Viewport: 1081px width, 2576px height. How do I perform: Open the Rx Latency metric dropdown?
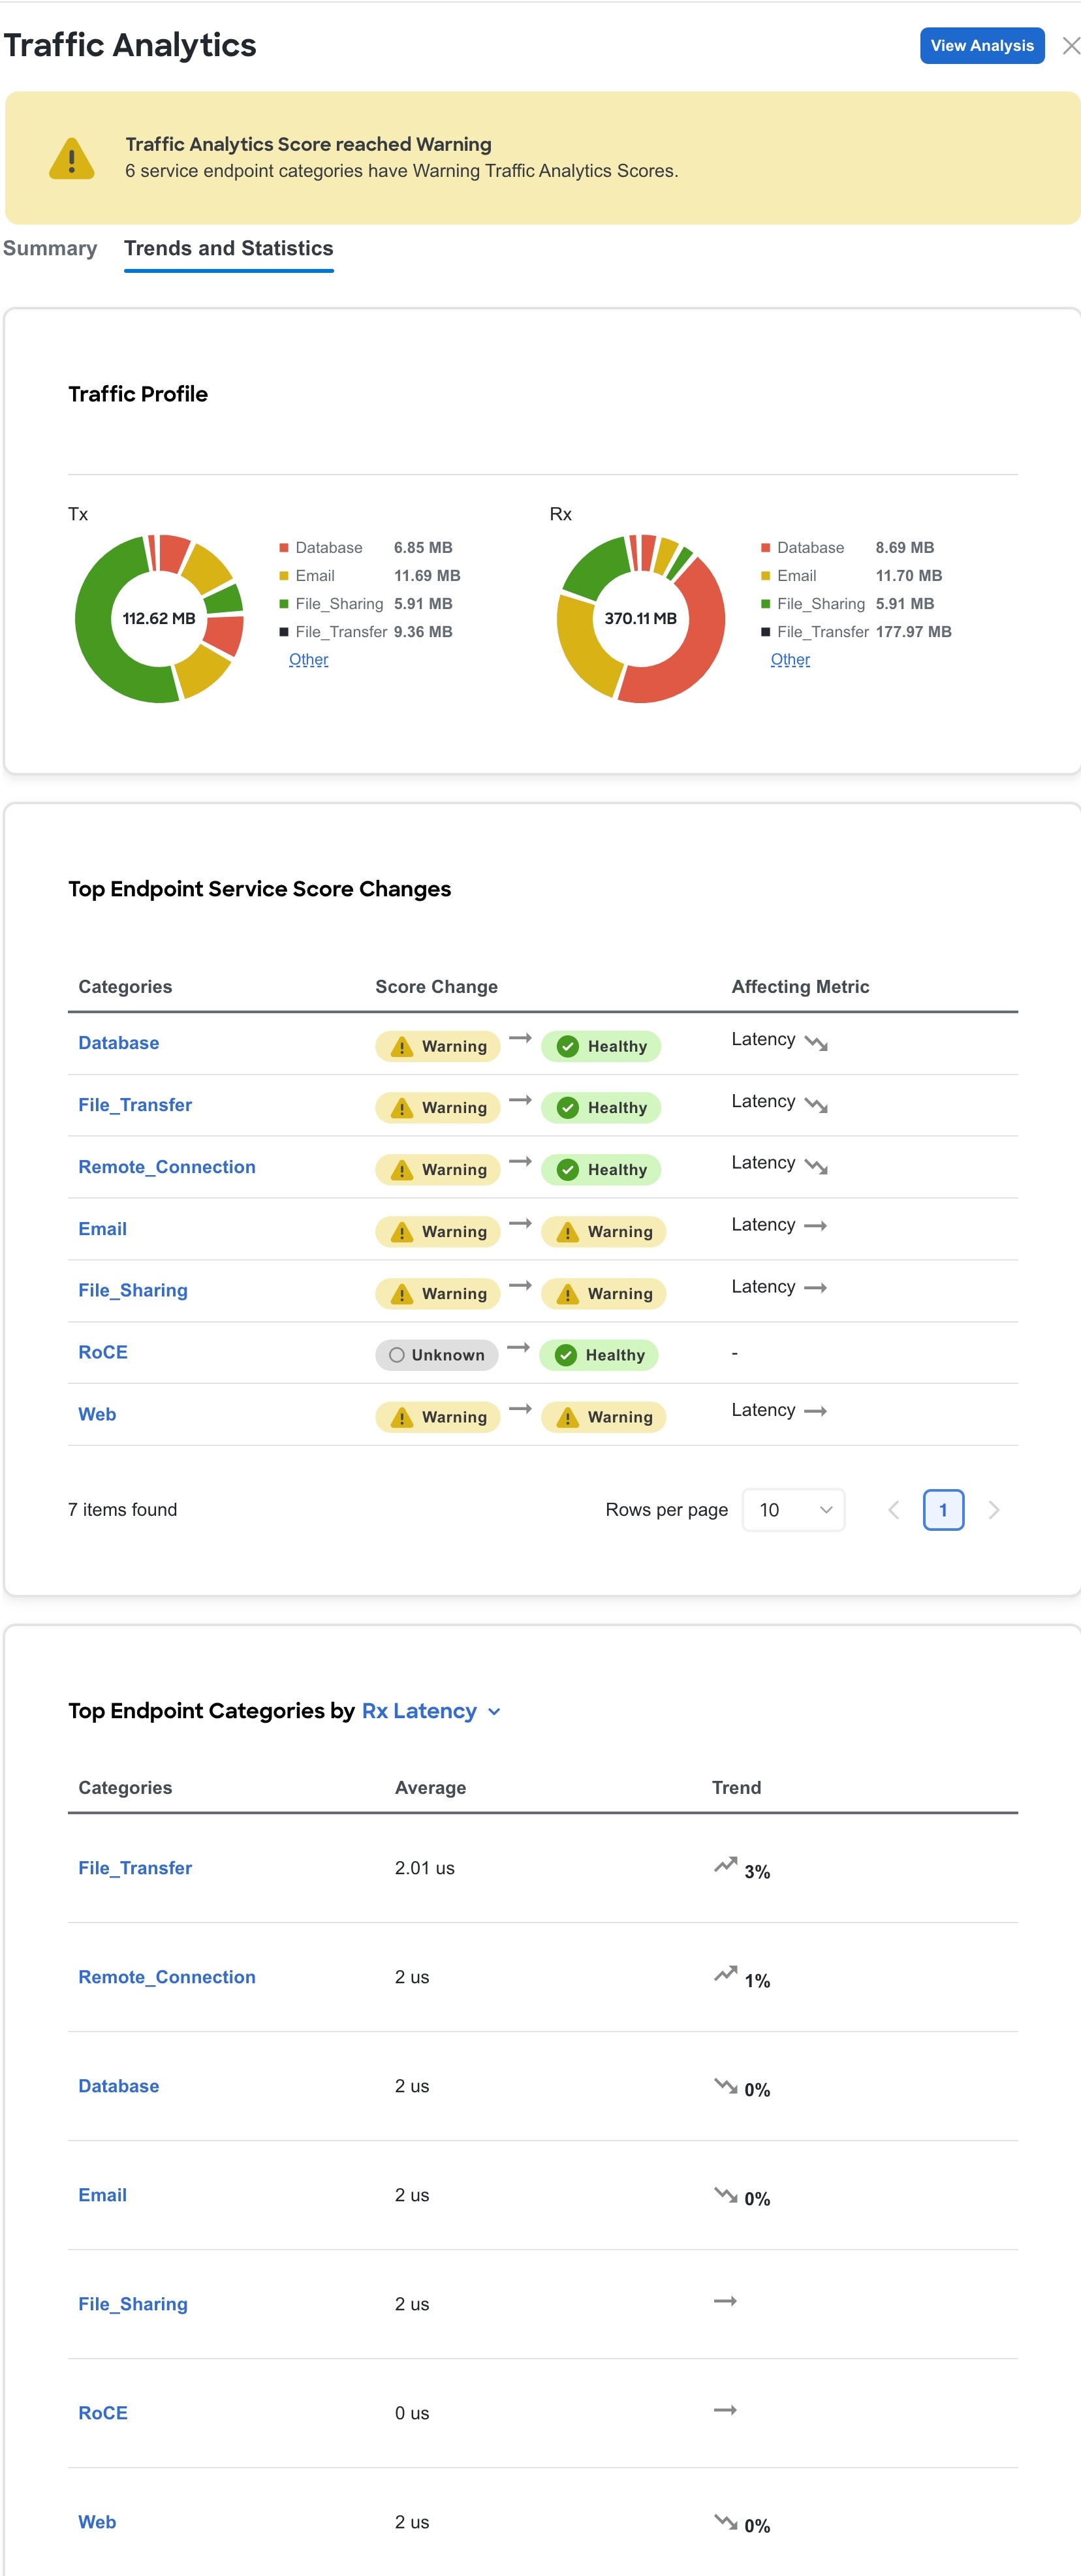point(430,1711)
